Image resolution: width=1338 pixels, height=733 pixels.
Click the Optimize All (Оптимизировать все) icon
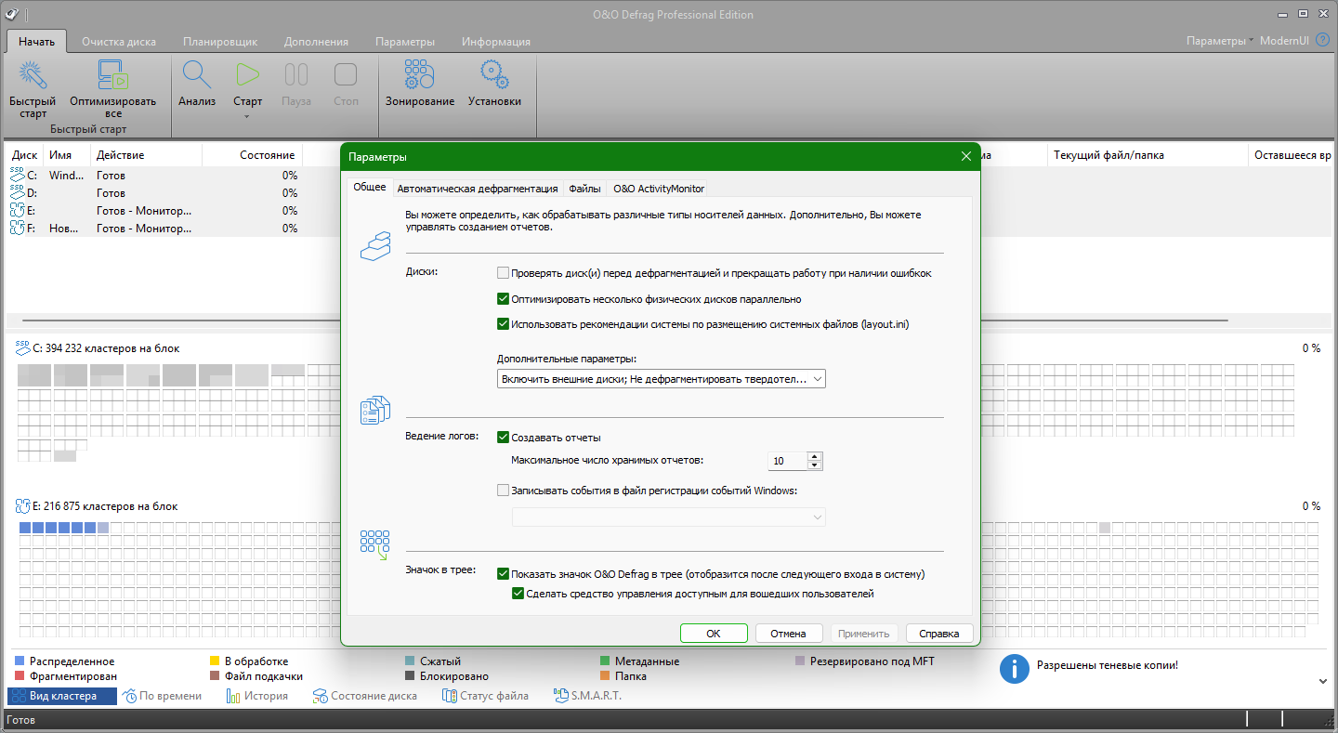(112, 76)
